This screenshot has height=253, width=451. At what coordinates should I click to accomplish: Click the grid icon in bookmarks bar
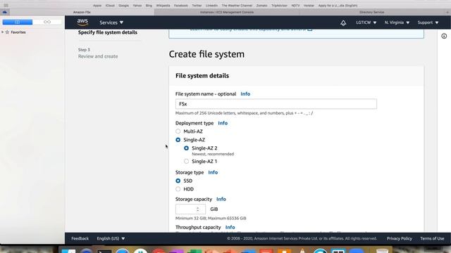[6, 6]
